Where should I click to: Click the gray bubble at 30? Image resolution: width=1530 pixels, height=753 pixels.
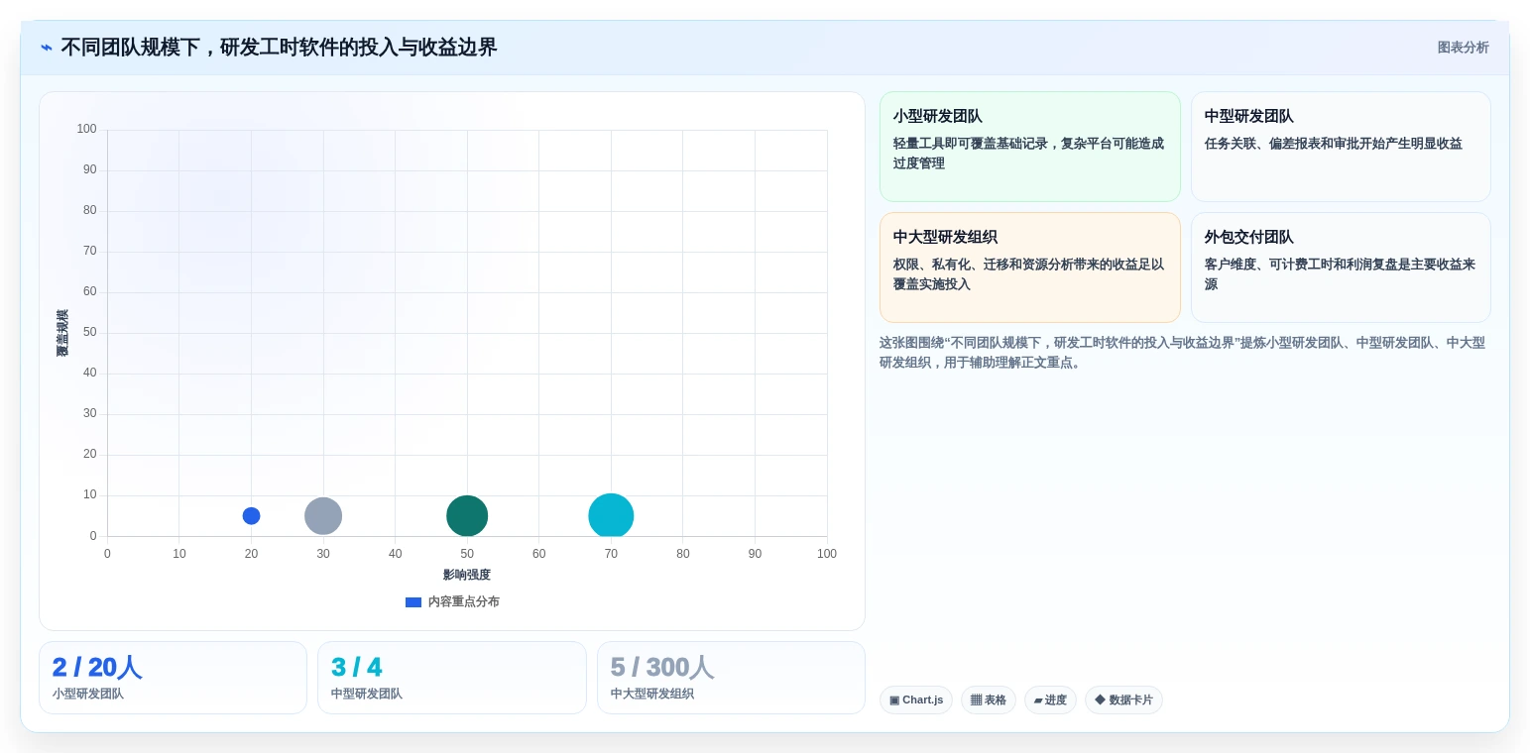(323, 516)
